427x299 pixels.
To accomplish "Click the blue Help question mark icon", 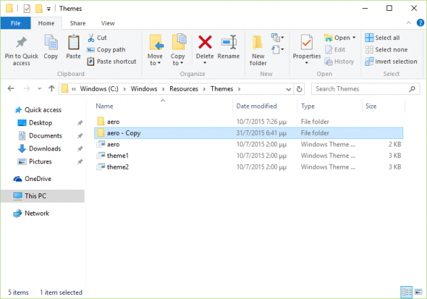I will (x=420, y=23).
